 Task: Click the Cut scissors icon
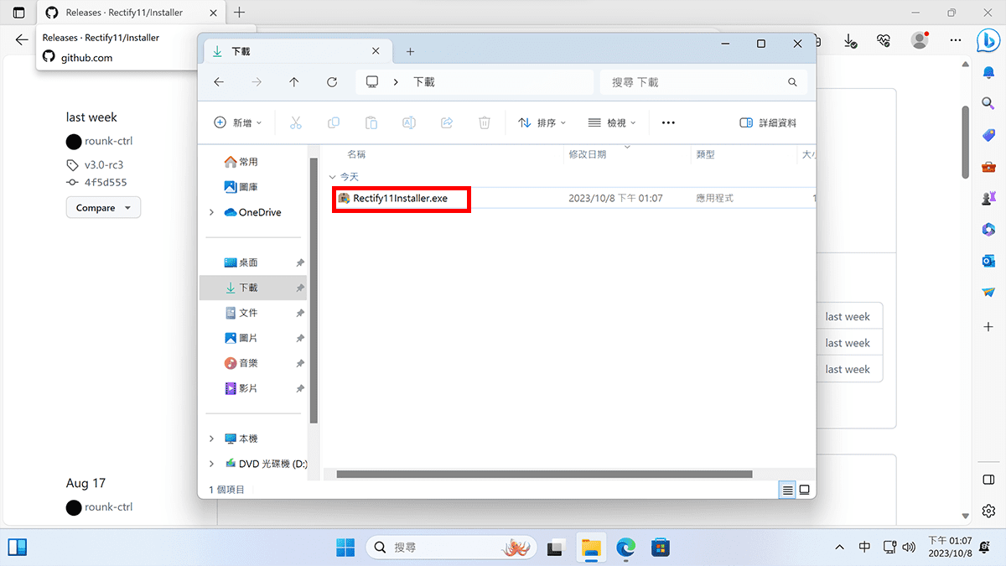[x=295, y=122]
